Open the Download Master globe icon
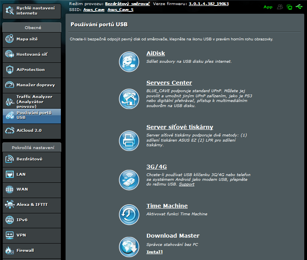 tap(129, 247)
